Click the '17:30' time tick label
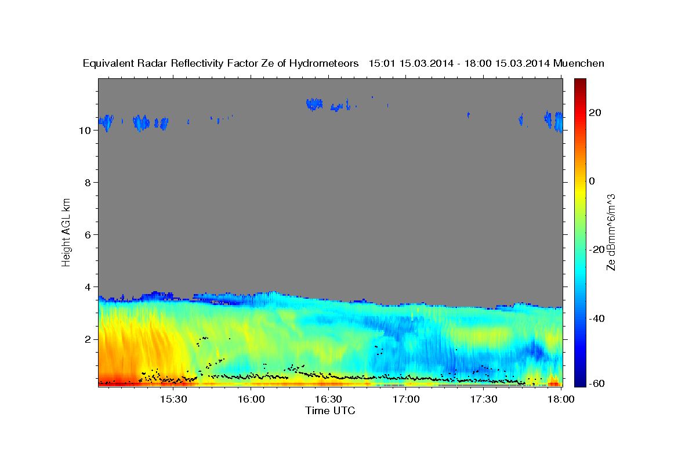This screenshot has height=464, width=696. click(x=483, y=400)
